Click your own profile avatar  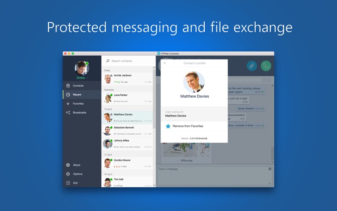coord(82,68)
